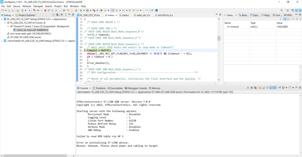Open dropdown arrow next to Debug launch icon
Screen dimensions: 302x157
[x=84, y=10]
